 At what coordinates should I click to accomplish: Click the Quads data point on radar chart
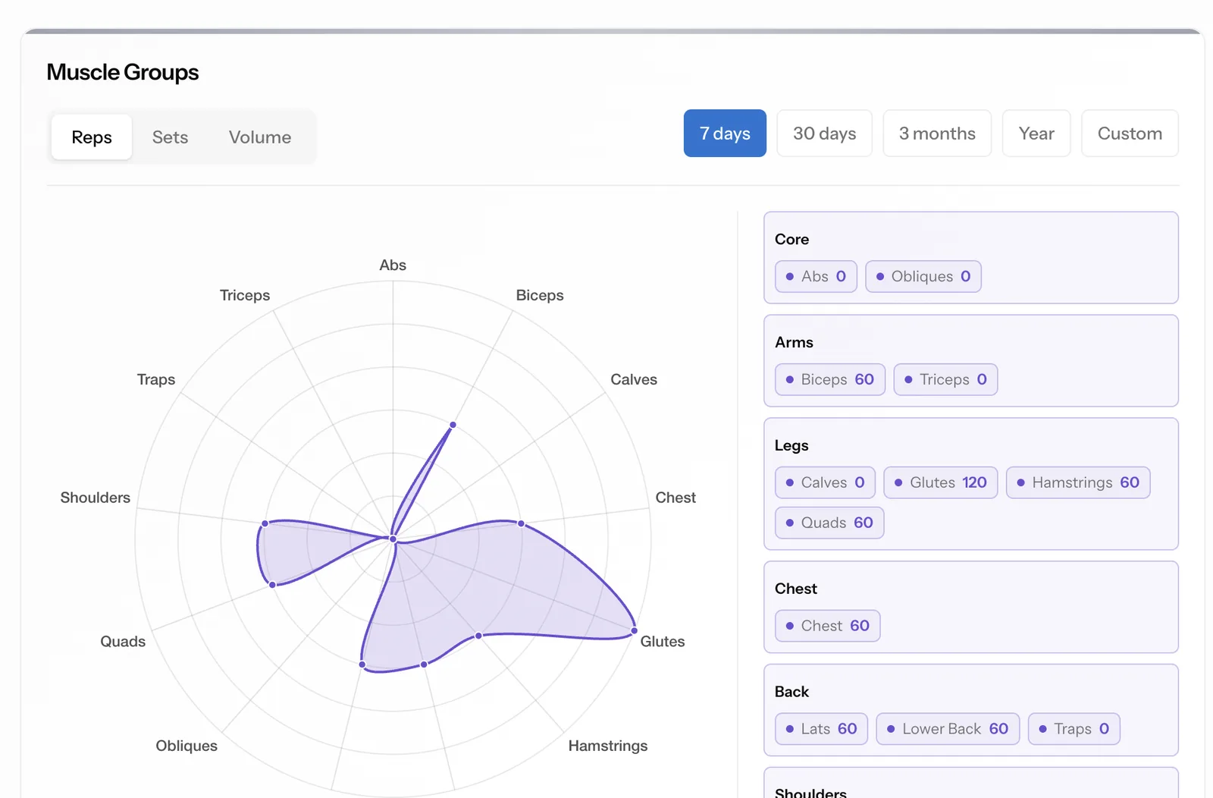(x=272, y=584)
